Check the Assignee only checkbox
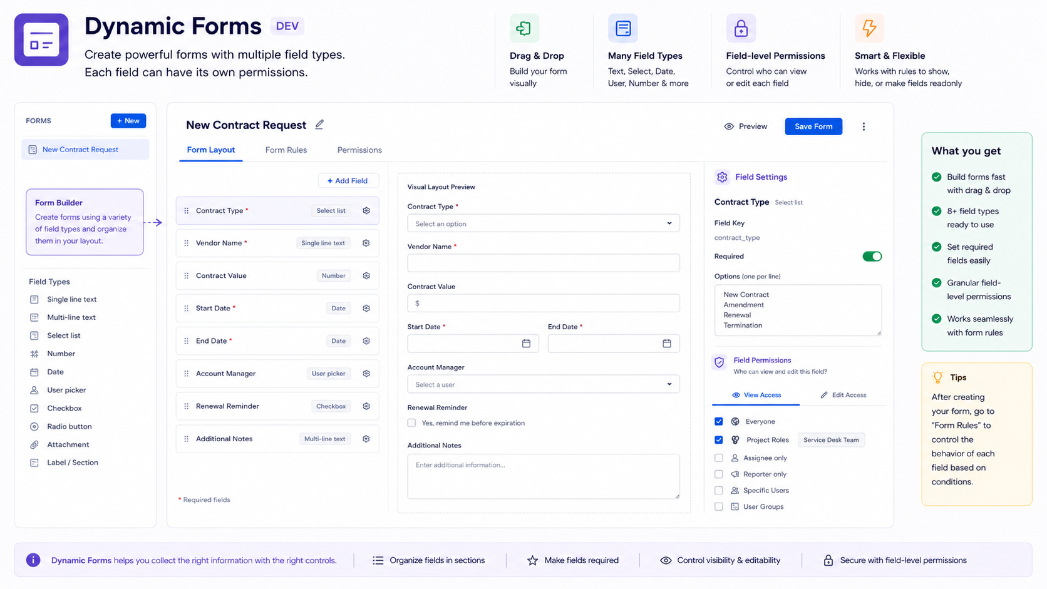 point(719,458)
